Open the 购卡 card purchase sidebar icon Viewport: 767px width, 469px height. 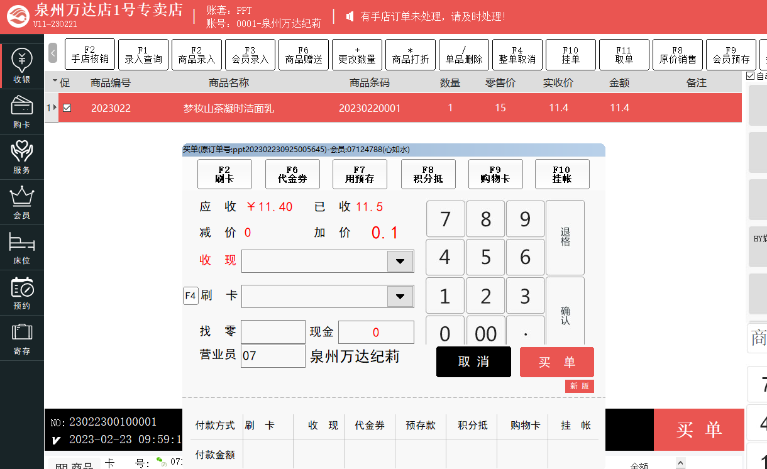[x=22, y=112]
